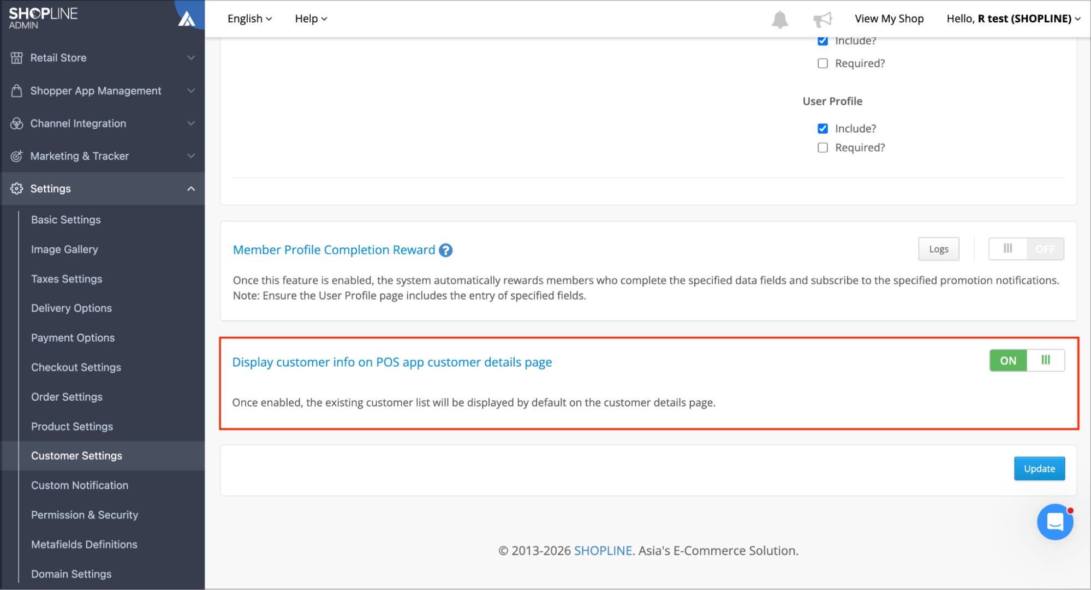Screen dimensions: 1091x590
Task: Click the notification bell icon
Action: 779,20
